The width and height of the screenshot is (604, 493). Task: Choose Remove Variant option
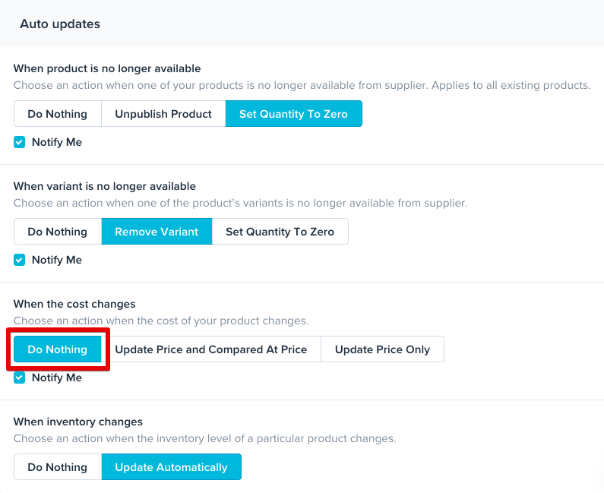[x=157, y=232]
